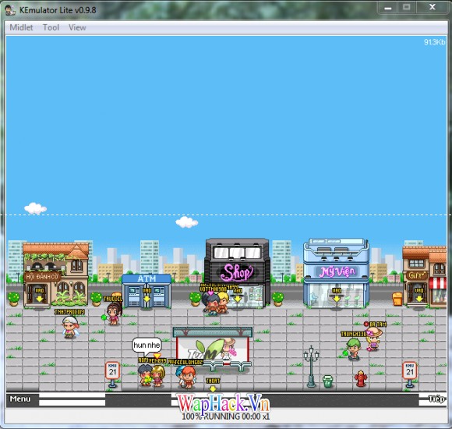
Task: Open the View menu
Action: [x=77, y=27]
